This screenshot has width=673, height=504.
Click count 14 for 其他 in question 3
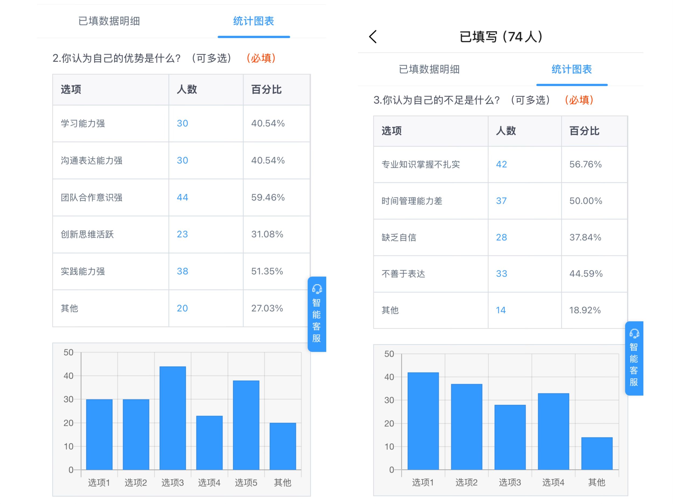501,310
